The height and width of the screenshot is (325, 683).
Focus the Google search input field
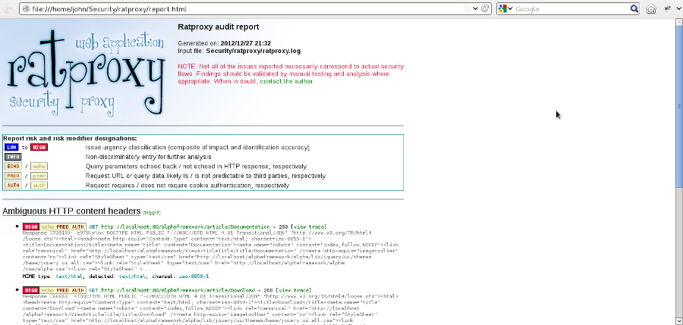click(569, 9)
